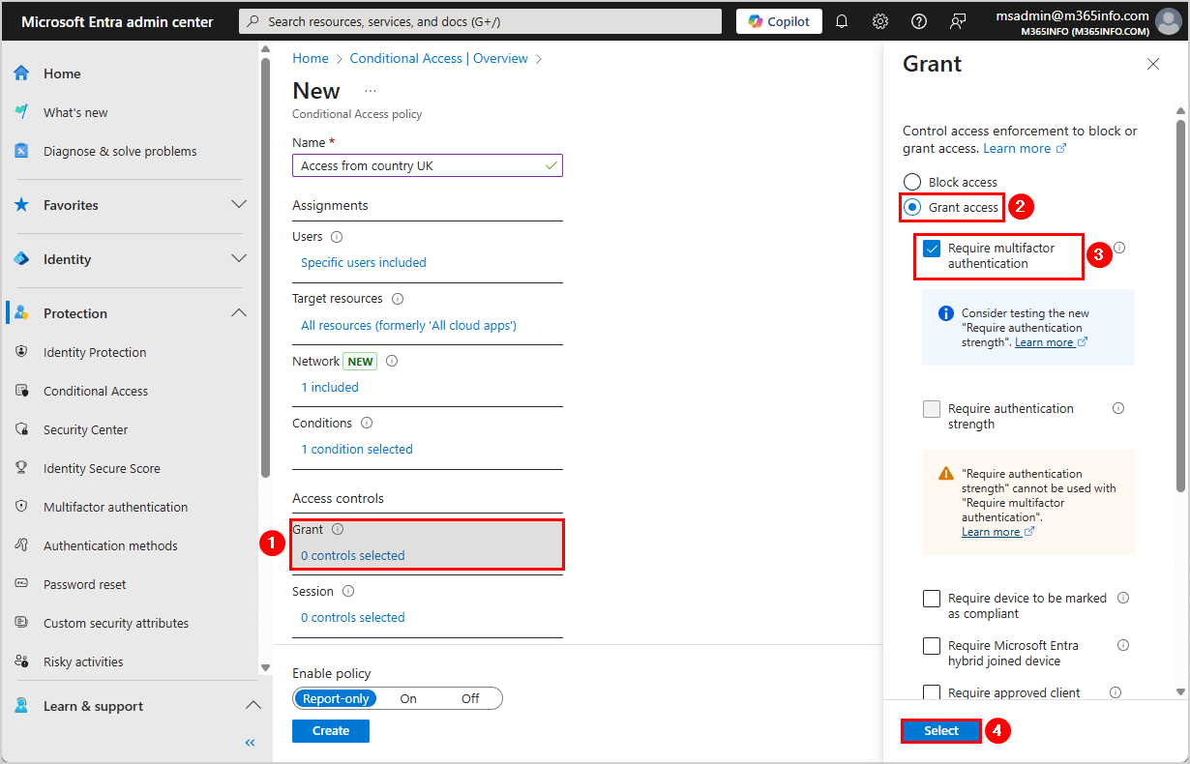
Task: Go to Home breadcrumb link
Action: point(311,58)
